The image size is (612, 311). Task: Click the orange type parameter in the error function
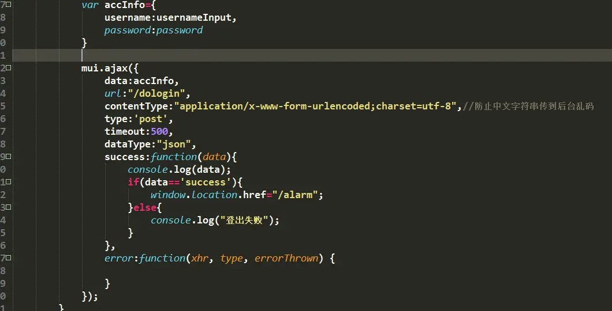click(231, 259)
